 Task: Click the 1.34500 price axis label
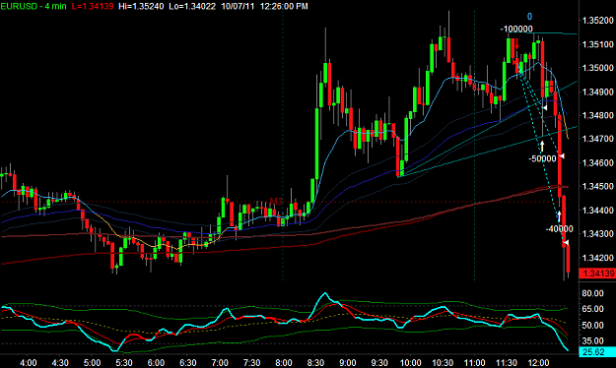click(x=598, y=186)
